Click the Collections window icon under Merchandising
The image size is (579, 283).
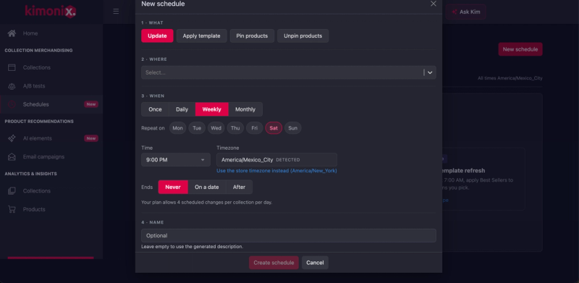[12, 67]
